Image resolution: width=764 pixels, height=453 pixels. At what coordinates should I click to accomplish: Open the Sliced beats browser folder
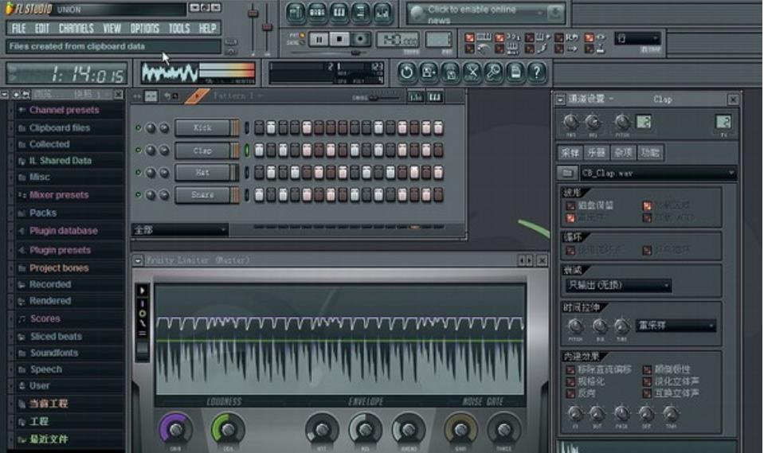56,337
